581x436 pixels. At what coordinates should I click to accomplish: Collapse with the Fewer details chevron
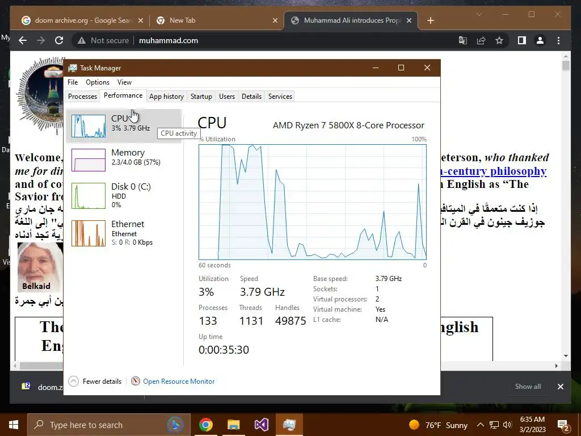coord(74,381)
